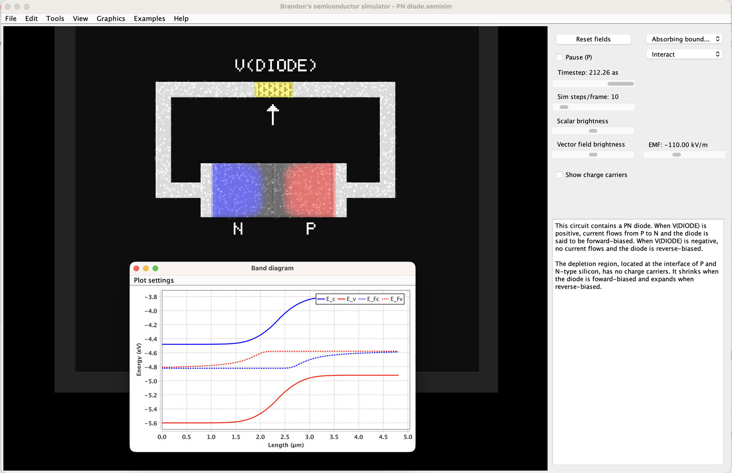
Task: Click the red P-type region
Action: 310,190
